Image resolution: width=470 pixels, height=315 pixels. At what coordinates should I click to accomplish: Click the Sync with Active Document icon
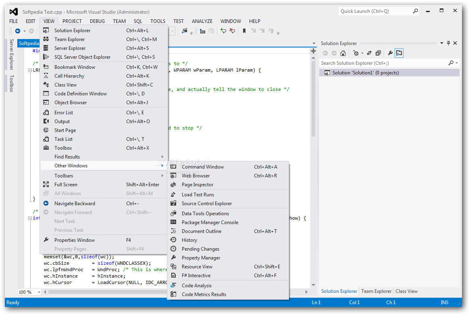tap(369, 53)
